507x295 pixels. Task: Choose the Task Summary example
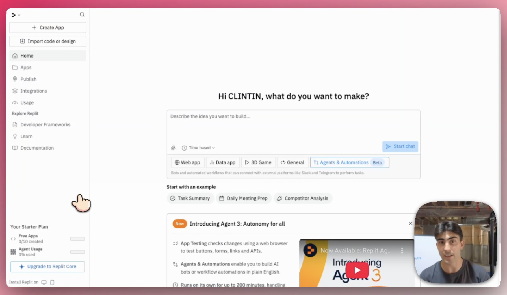click(190, 198)
